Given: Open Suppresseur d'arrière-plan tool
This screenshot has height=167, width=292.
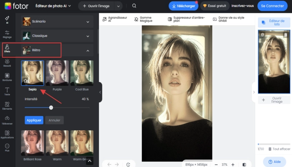Looking at the screenshot, I should [186, 19].
